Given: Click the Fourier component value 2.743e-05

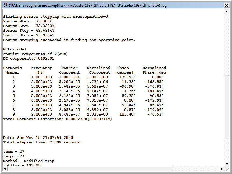Looking at the screenshot, I should pyautogui.click(x=69, y=91).
